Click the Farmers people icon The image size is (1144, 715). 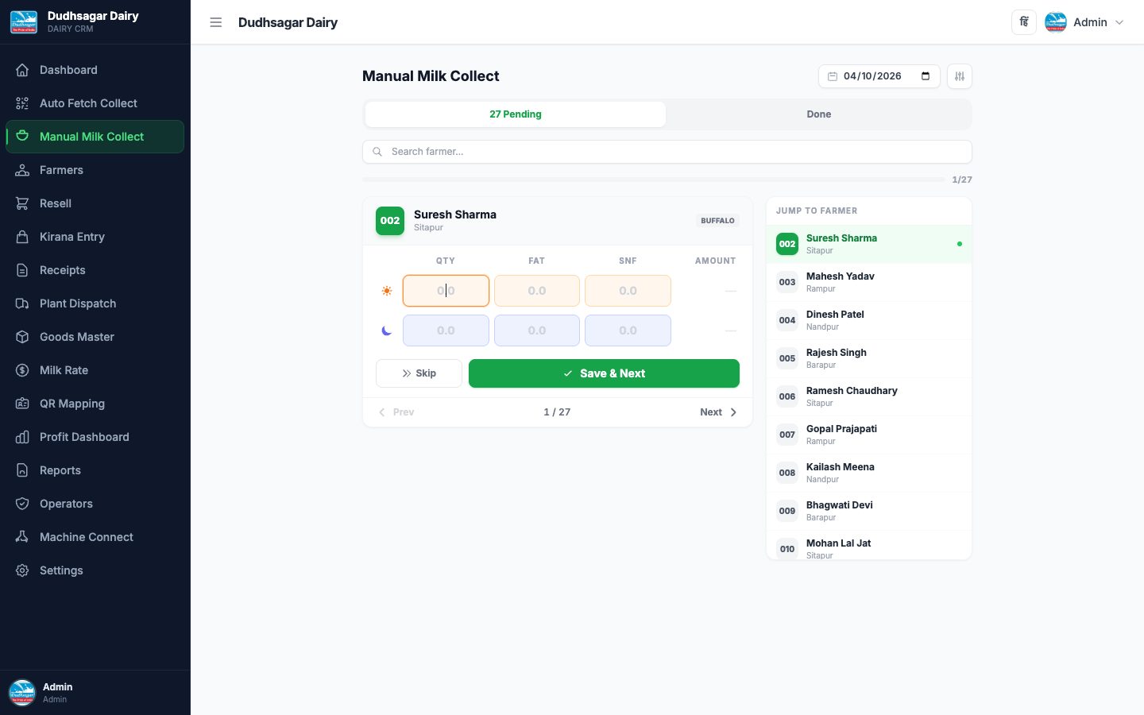point(22,170)
